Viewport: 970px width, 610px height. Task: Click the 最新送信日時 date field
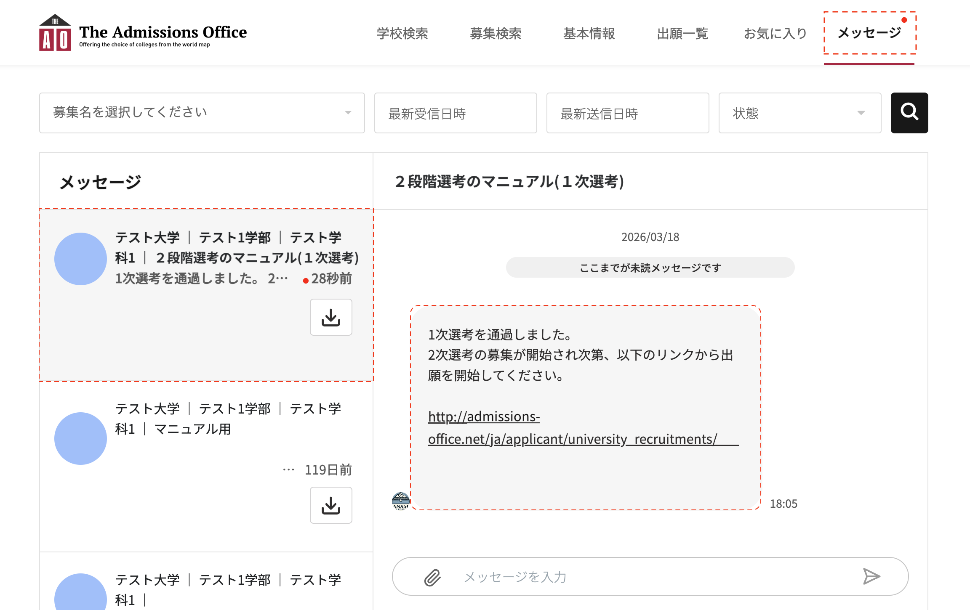[627, 113]
